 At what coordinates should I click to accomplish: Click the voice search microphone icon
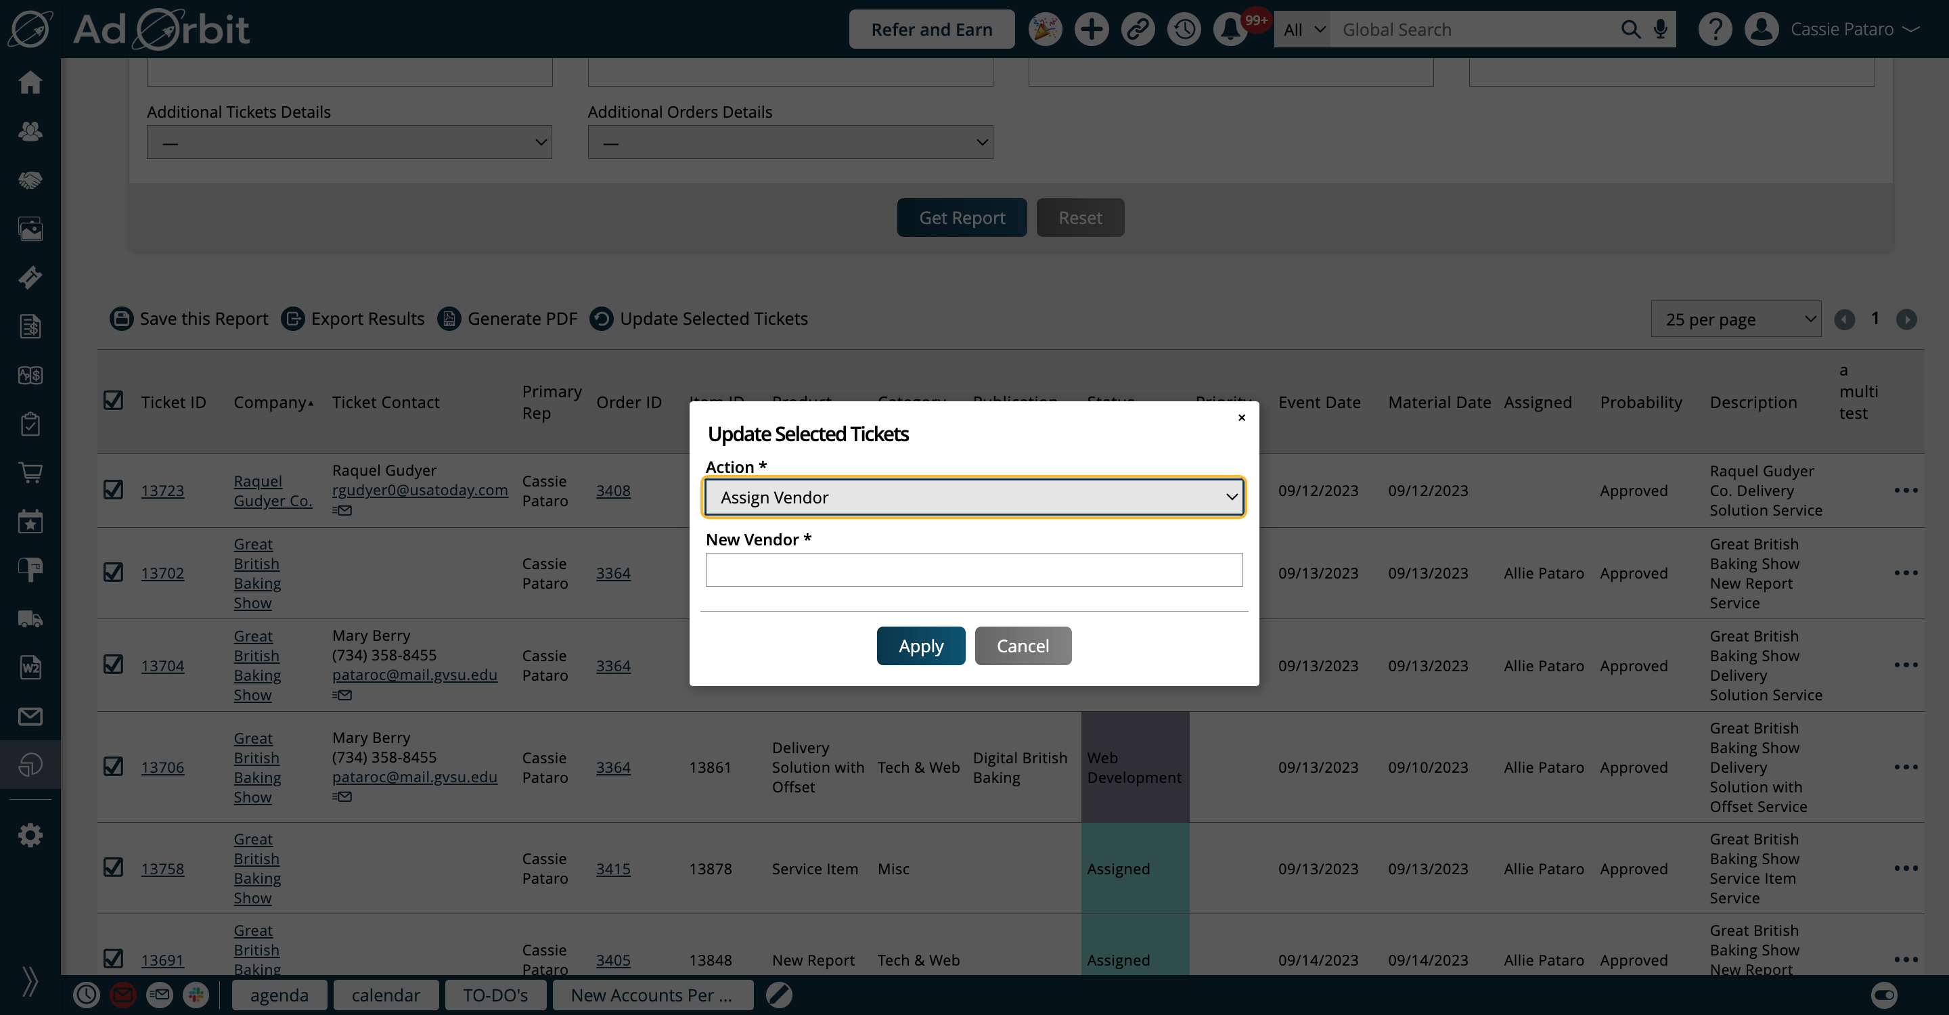tap(1661, 30)
